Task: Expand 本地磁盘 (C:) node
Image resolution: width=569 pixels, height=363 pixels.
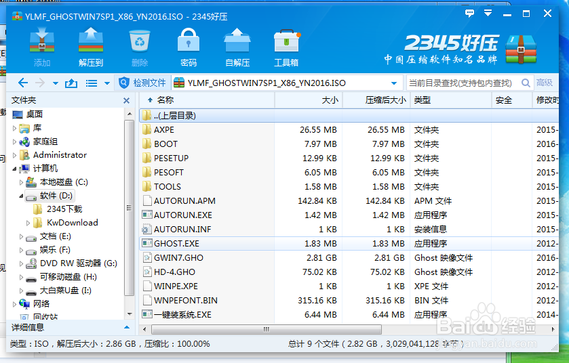Action: click(21, 182)
